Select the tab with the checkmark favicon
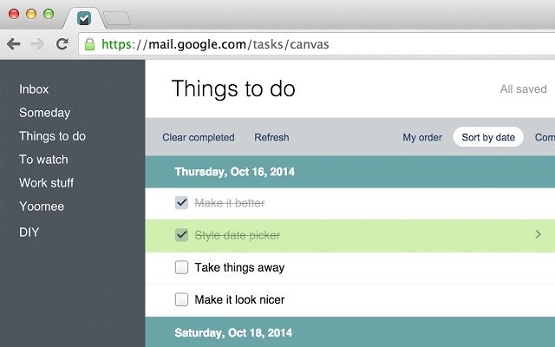 (84, 19)
